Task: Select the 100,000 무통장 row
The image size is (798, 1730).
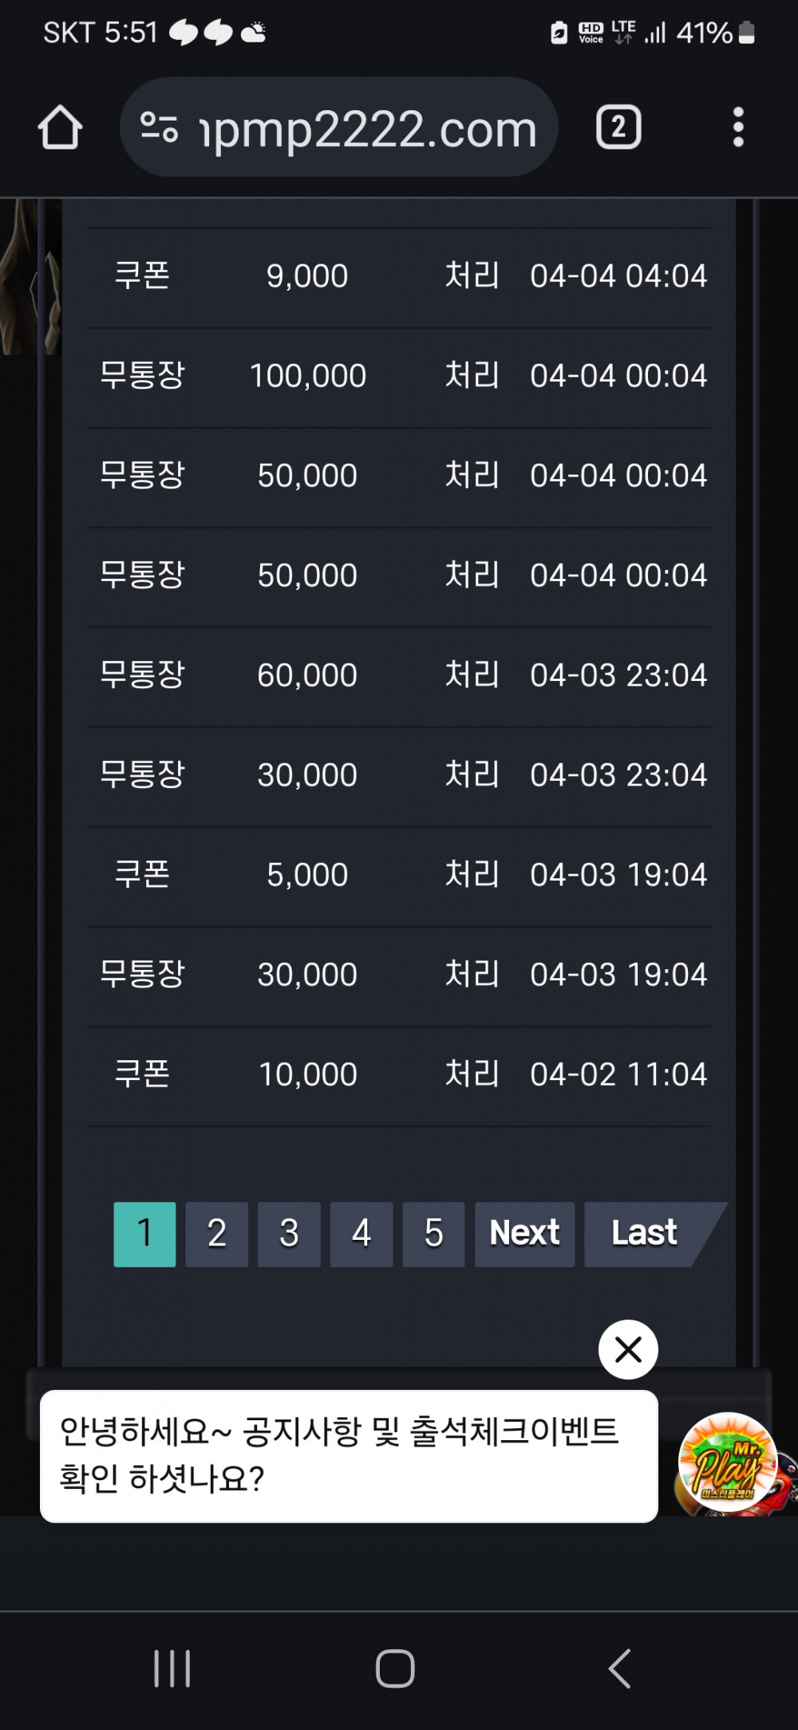Action: tap(399, 377)
